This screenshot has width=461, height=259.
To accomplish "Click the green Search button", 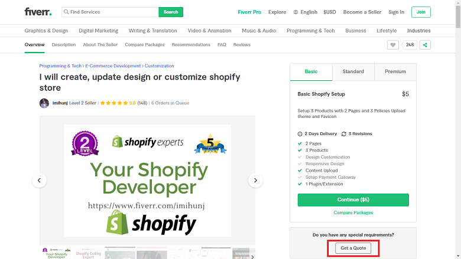I will pos(171,12).
